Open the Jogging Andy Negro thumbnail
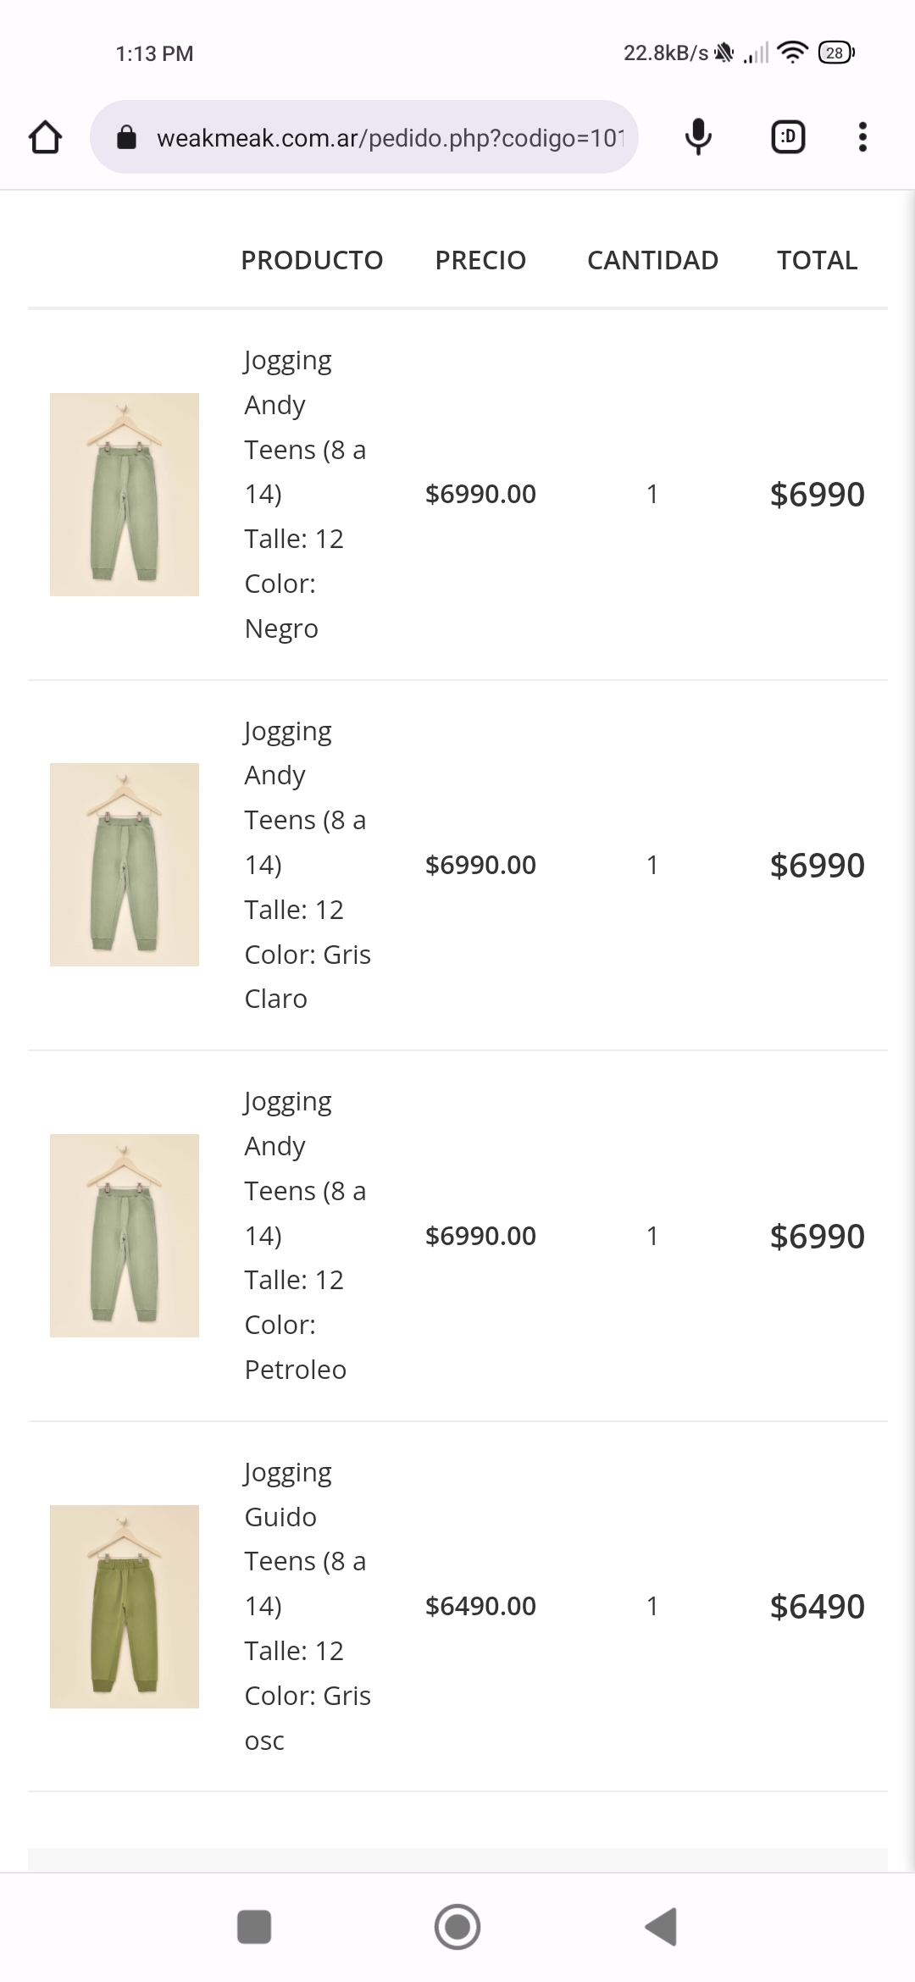Viewport: 915px width, 1982px height. (x=125, y=495)
